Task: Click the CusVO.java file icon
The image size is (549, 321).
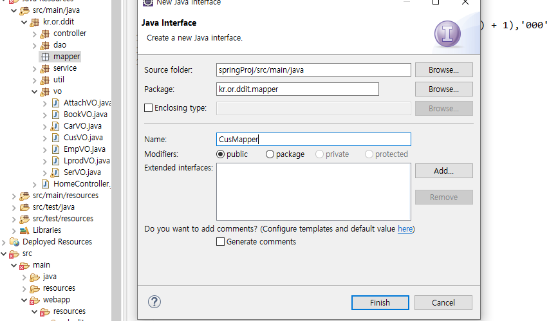Action: point(55,138)
